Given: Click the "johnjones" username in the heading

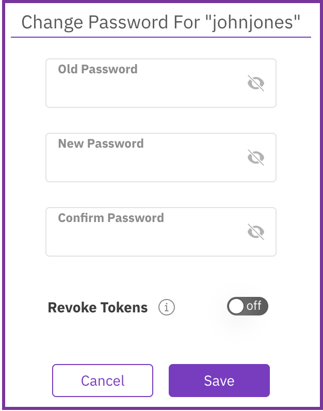Looking at the screenshot, I should [x=256, y=23].
